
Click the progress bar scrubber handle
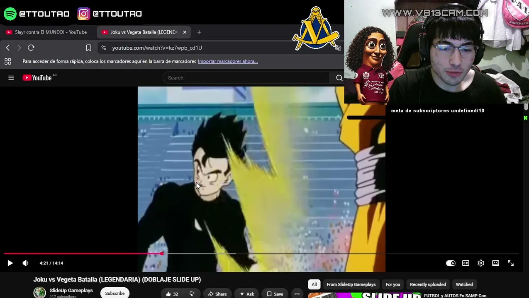pyautogui.click(x=162, y=253)
